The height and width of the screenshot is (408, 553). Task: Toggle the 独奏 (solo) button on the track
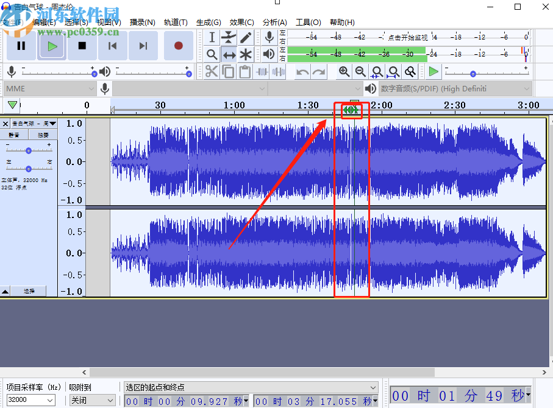click(x=43, y=135)
